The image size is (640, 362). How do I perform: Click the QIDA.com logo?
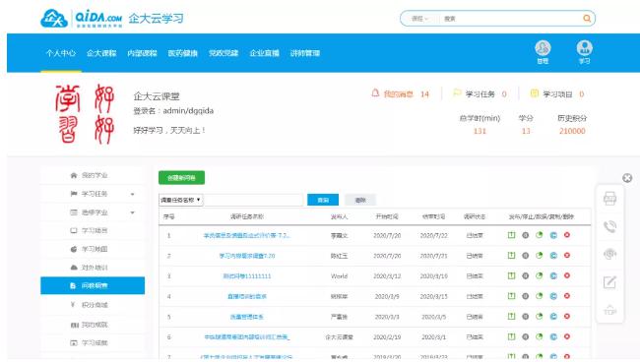[81, 19]
